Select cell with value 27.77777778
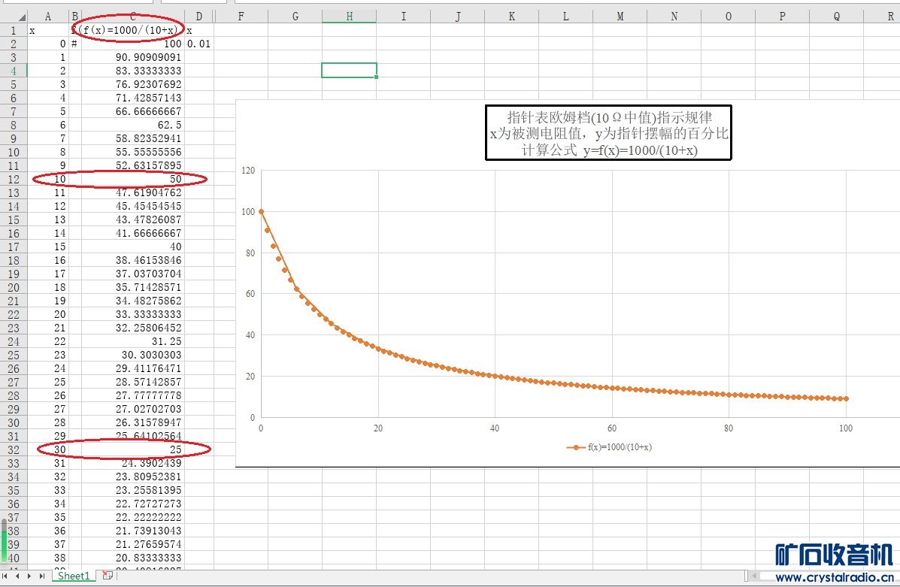Viewport: 900px width, 587px height. point(132,395)
